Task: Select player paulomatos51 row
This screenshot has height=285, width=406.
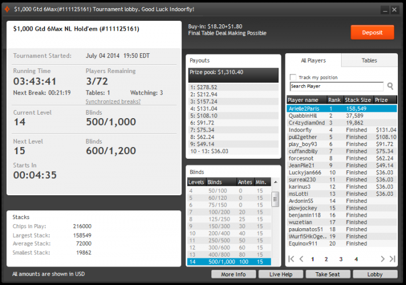Action: [342, 229]
